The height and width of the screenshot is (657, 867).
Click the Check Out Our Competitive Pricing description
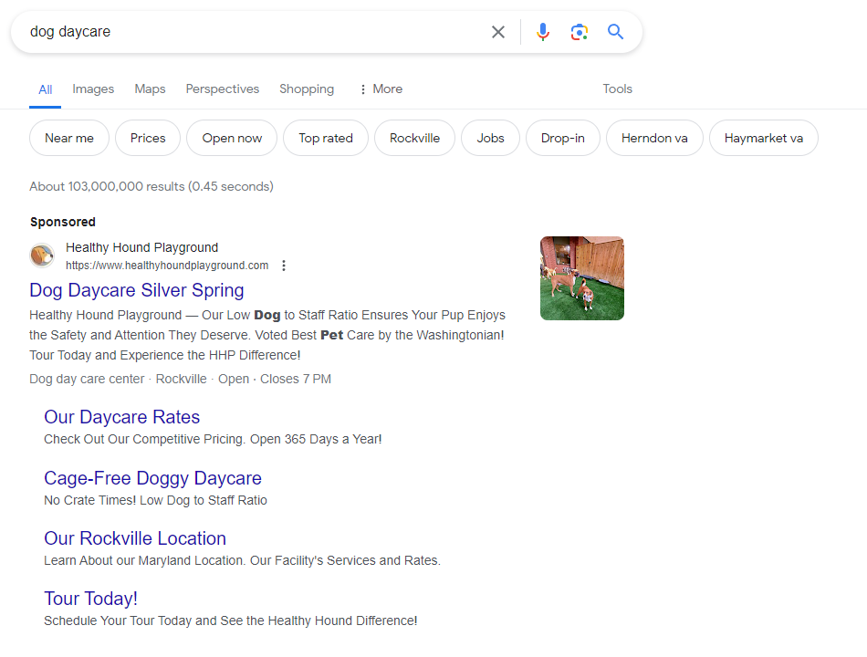pyautogui.click(x=213, y=439)
